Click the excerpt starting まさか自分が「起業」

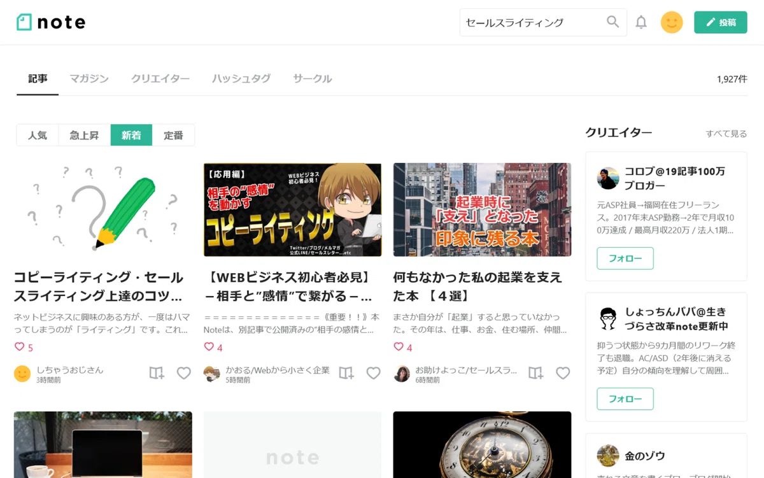click(x=480, y=323)
